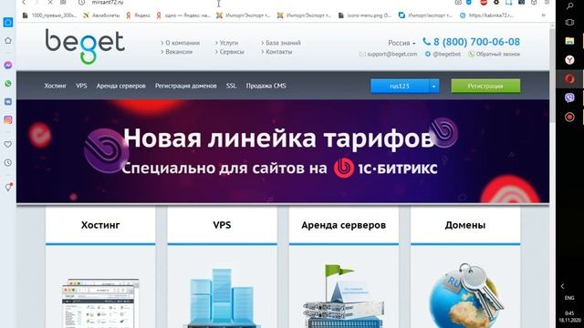Open the Хостинг menu item
Viewport: 584px width, 328px height.
point(55,86)
